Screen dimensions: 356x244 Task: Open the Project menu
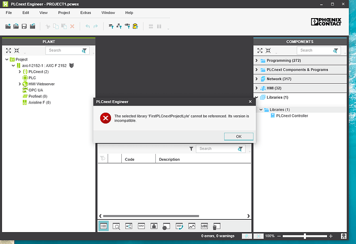64,12
